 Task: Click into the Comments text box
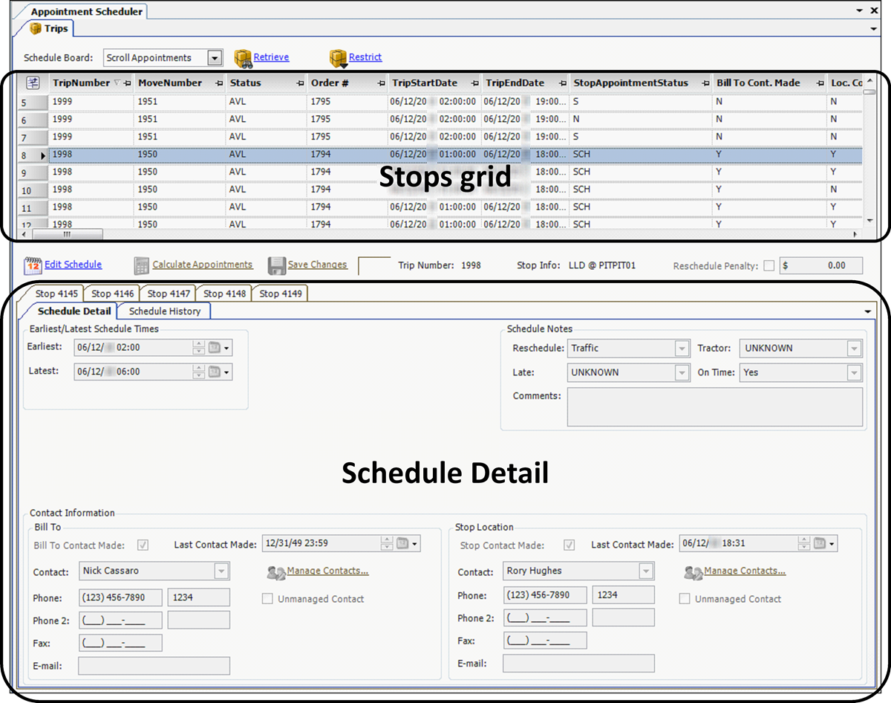pyautogui.click(x=714, y=406)
